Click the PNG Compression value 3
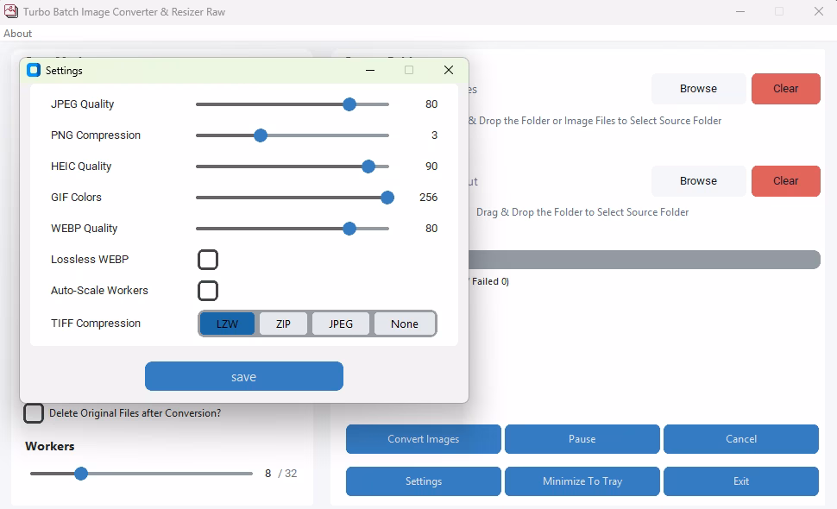 [434, 135]
